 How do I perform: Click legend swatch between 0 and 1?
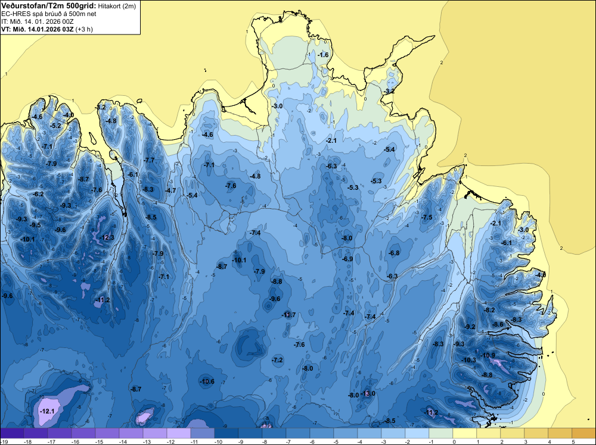[464, 433]
